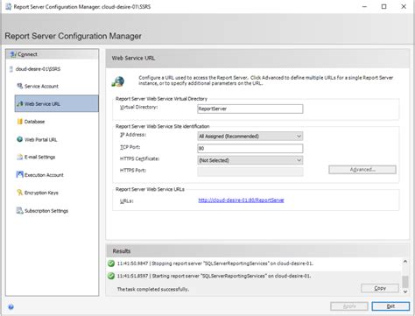Click the 'HTTPS Certificate:' label

(x=139, y=158)
